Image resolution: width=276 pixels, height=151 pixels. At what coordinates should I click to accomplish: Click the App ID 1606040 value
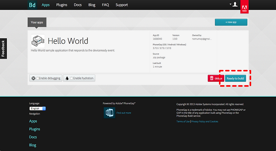coord(158,39)
